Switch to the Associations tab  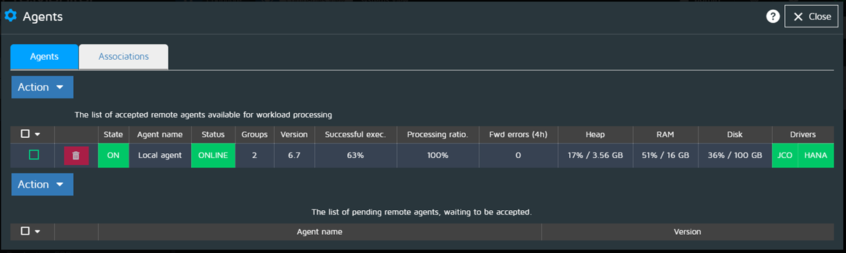click(x=124, y=57)
